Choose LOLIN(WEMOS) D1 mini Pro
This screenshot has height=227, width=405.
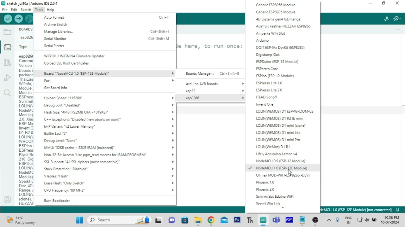tap(283, 140)
